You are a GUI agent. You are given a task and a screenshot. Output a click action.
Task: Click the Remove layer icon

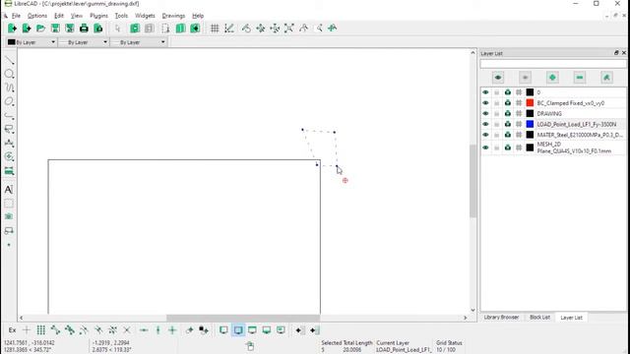tap(580, 78)
